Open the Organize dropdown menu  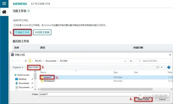pos(18,67)
